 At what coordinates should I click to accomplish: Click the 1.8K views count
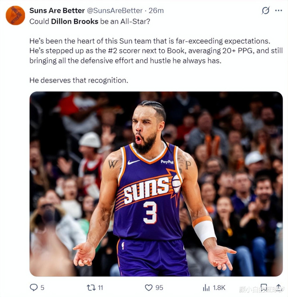(x=219, y=287)
